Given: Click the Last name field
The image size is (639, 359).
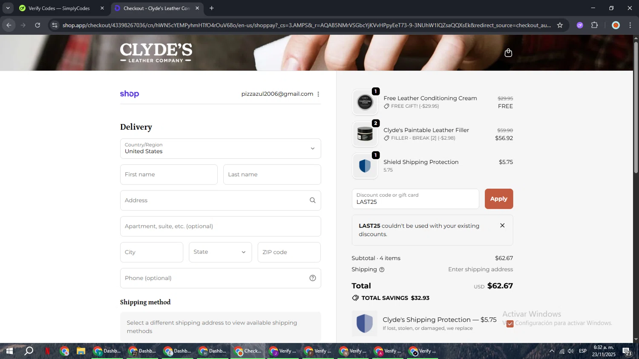Looking at the screenshot, I should coord(272,174).
